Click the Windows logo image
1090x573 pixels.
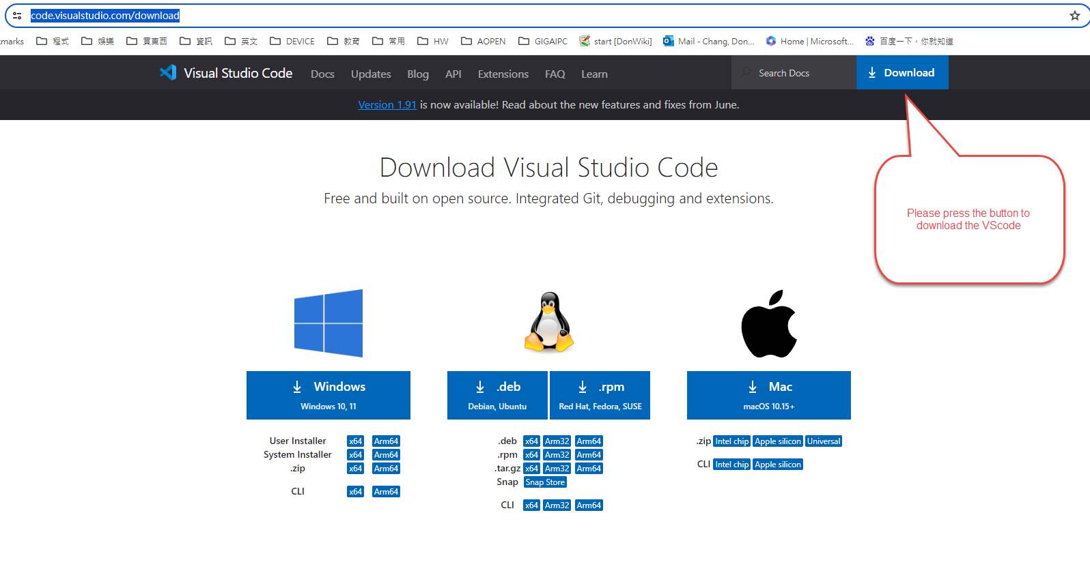[329, 323]
